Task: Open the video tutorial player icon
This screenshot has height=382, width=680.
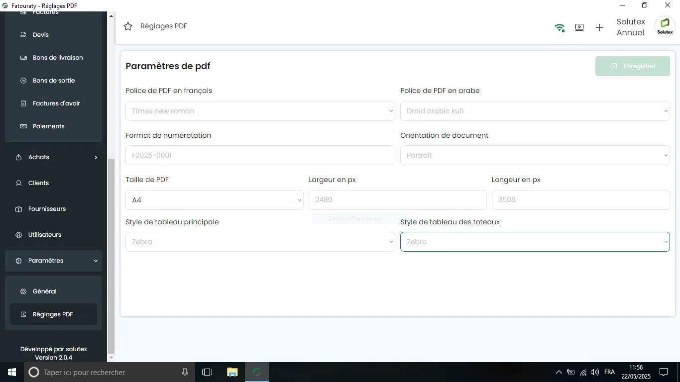Action: tap(579, 28)
